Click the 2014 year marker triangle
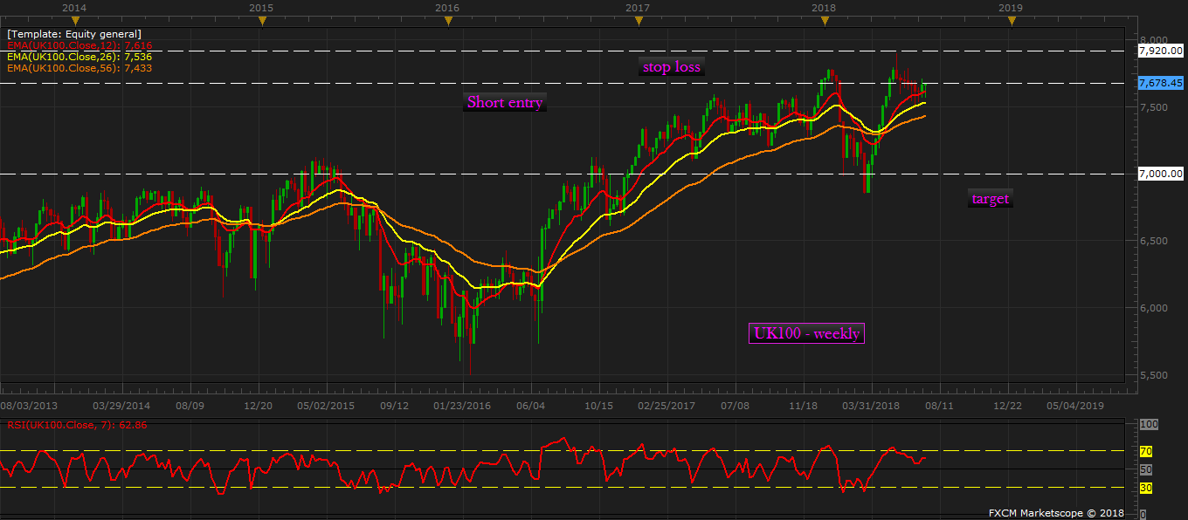This screenshot has height=520, width=1188. pos(75,20)
